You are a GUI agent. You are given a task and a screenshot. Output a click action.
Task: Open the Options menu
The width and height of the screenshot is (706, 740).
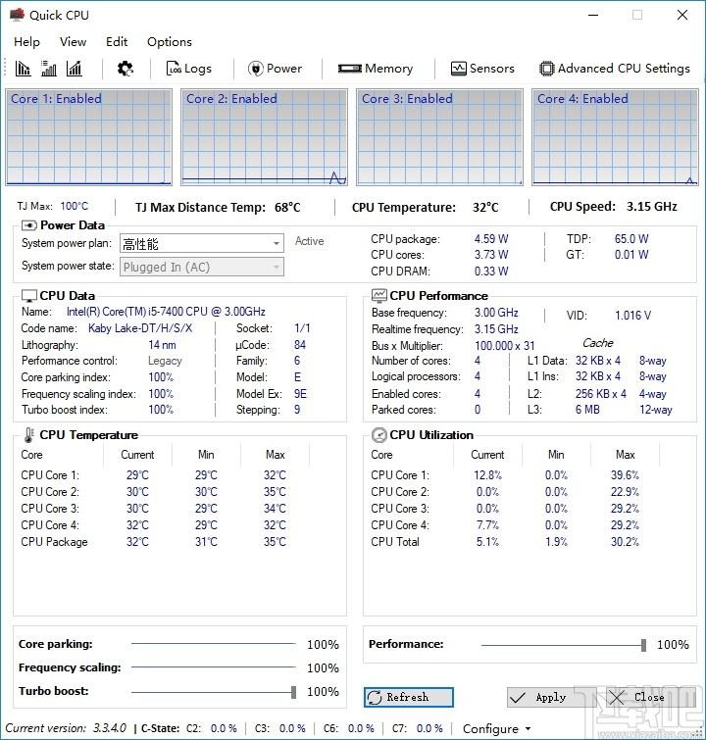(x=170, y=42)
